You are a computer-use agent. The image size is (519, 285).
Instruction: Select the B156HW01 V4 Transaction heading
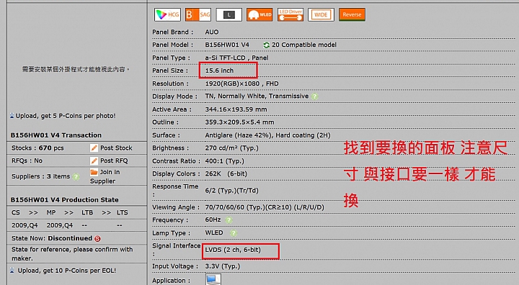point(56,135)
